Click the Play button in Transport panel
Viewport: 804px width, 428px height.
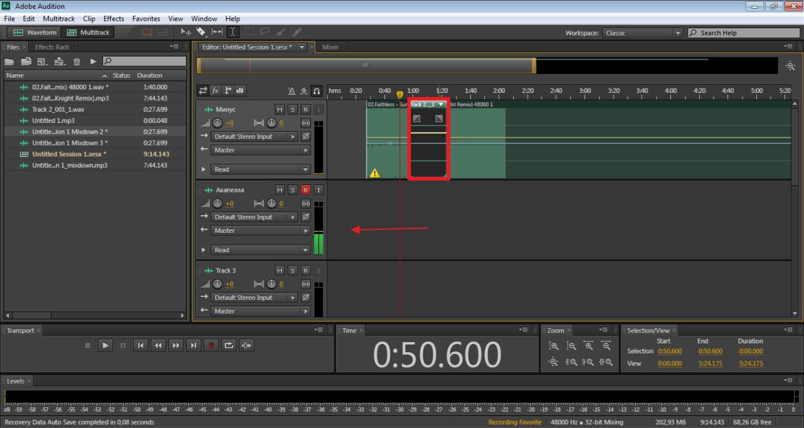106,345
